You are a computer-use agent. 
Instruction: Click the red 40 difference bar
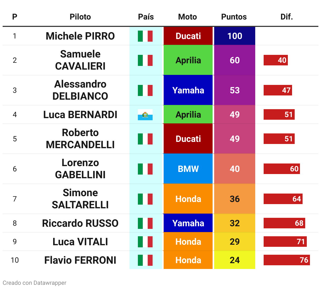pyautogui.click(x=276, y=60)
